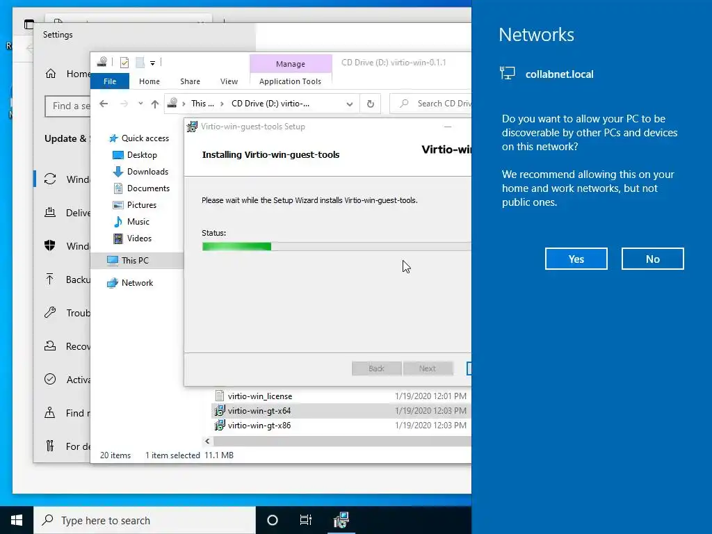
Task: Select Network in navigation pane
Action: click(x=130, y=283)
